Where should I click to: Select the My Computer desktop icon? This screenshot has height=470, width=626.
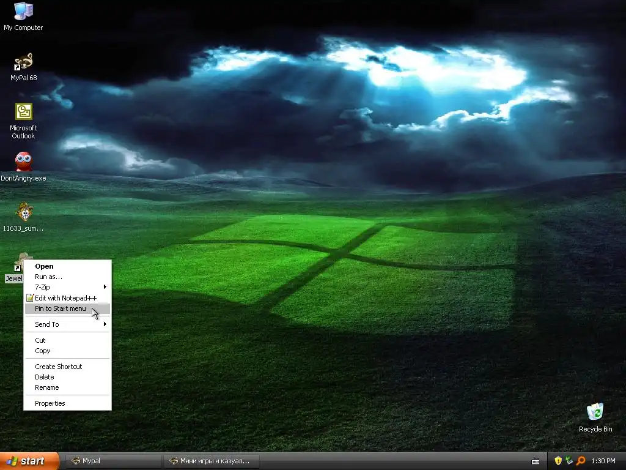click(x=23, y=17)
